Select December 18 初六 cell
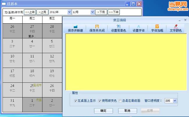Viewport: 189px width, 117px height. [33, 75]
